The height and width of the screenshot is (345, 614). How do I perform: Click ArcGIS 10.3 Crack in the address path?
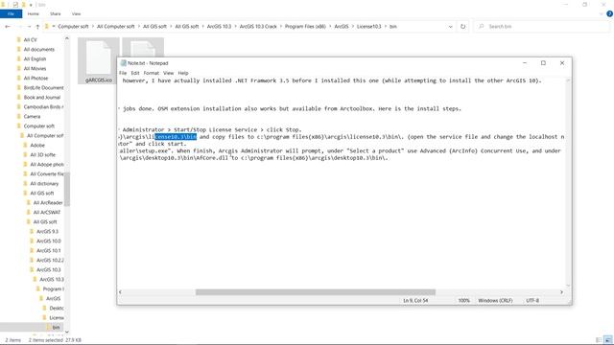click(258, 27)
